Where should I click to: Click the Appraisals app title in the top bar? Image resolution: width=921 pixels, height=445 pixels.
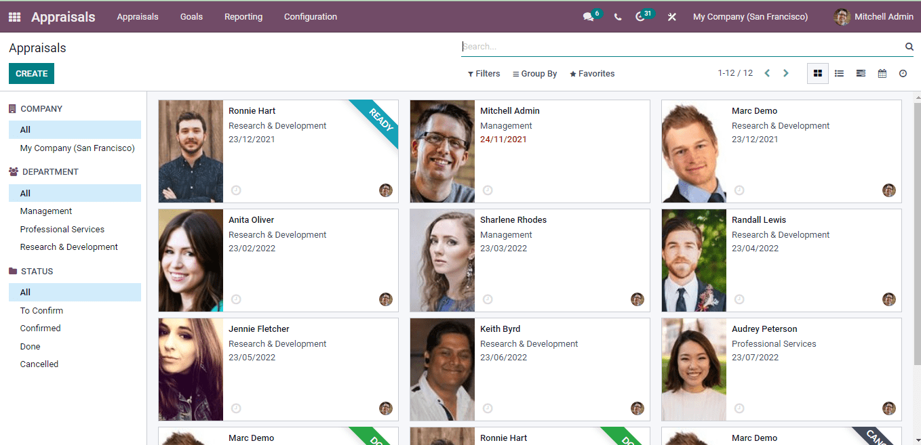click(x=63, y=17)
